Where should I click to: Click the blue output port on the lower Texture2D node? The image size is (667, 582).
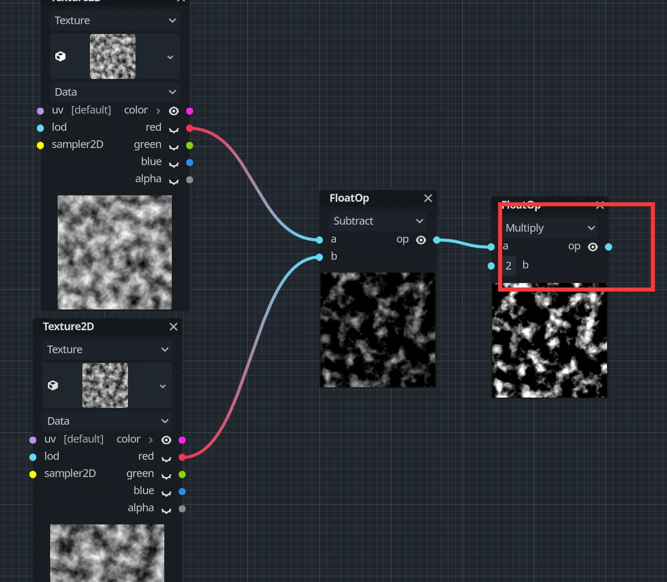pos(182,492)
